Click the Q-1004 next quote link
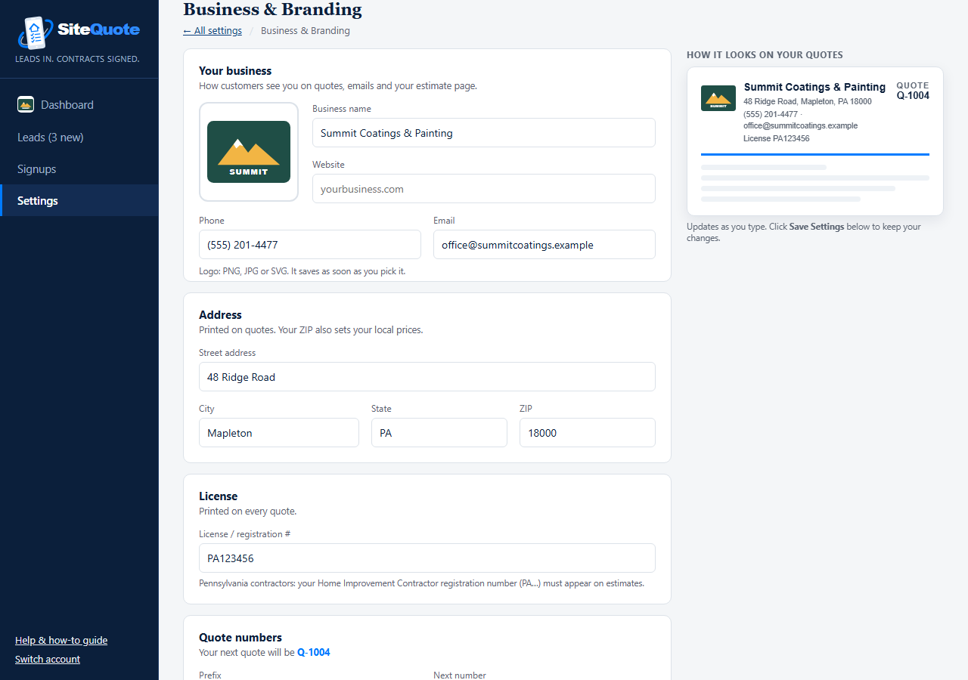Image resolution: width=968 pixels, height=680 pixels. 314,653
